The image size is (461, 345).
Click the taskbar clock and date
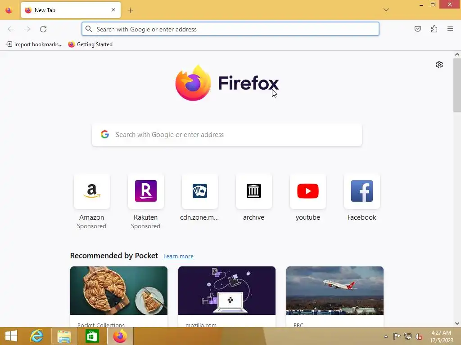pos(442,336)
